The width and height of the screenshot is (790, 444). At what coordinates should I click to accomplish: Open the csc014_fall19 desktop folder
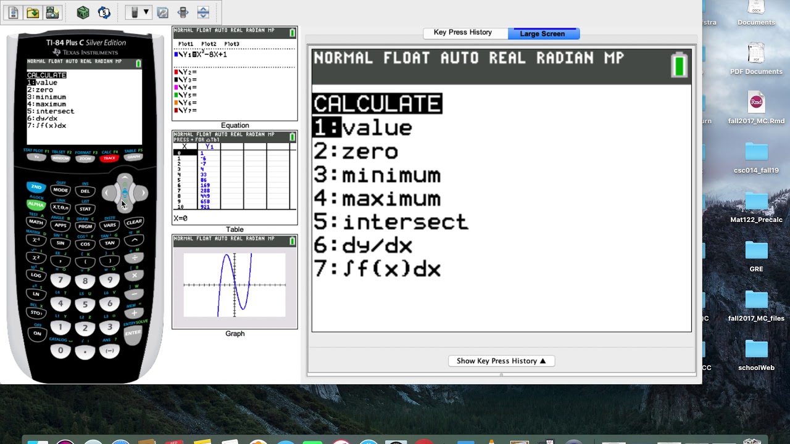(756, 158)
